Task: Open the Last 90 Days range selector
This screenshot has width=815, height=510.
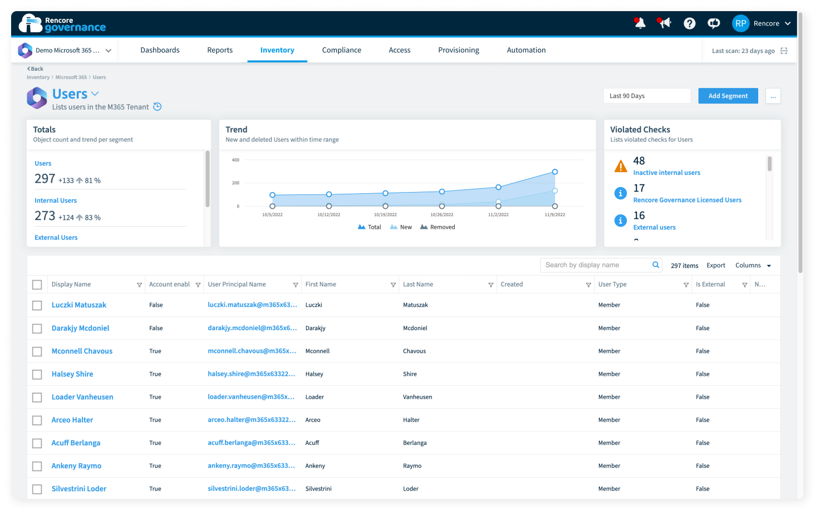Action: click(647, 96)
